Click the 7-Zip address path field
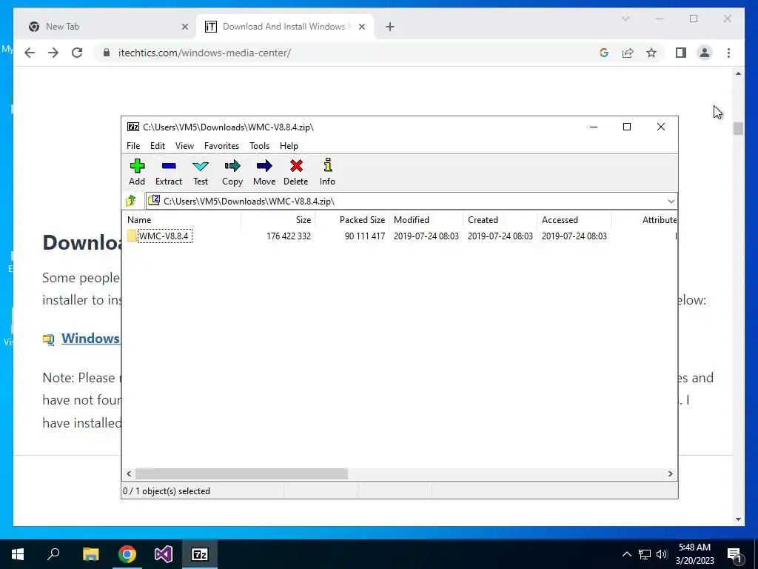758x569 pixels. tap(406, 202)
